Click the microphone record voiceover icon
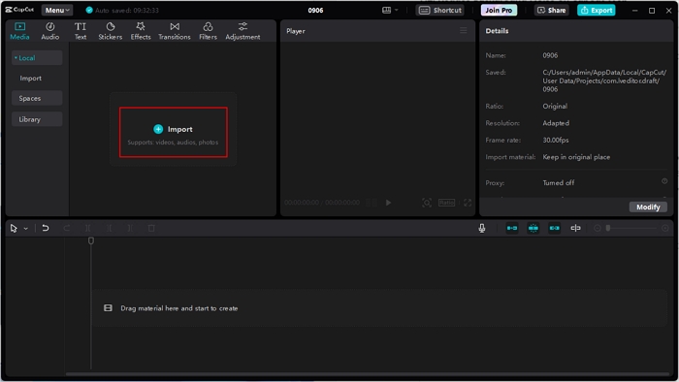 tap(482, 228)
